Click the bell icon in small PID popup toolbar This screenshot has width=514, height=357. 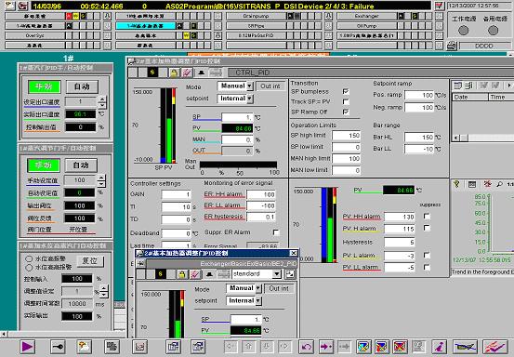click(x=209, y=274)
